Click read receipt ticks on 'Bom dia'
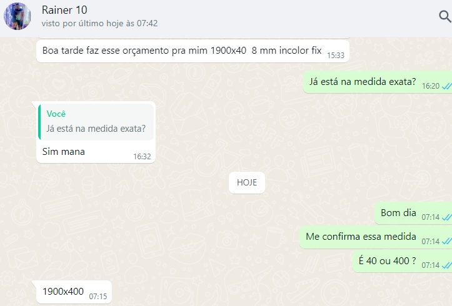This screenshot has width=452, height=306. [447, 217]
